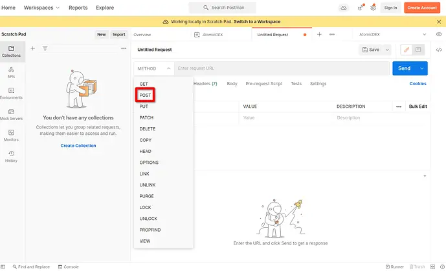Open the History sidebar panel
The image size is (446, 271).
point(11,156)
